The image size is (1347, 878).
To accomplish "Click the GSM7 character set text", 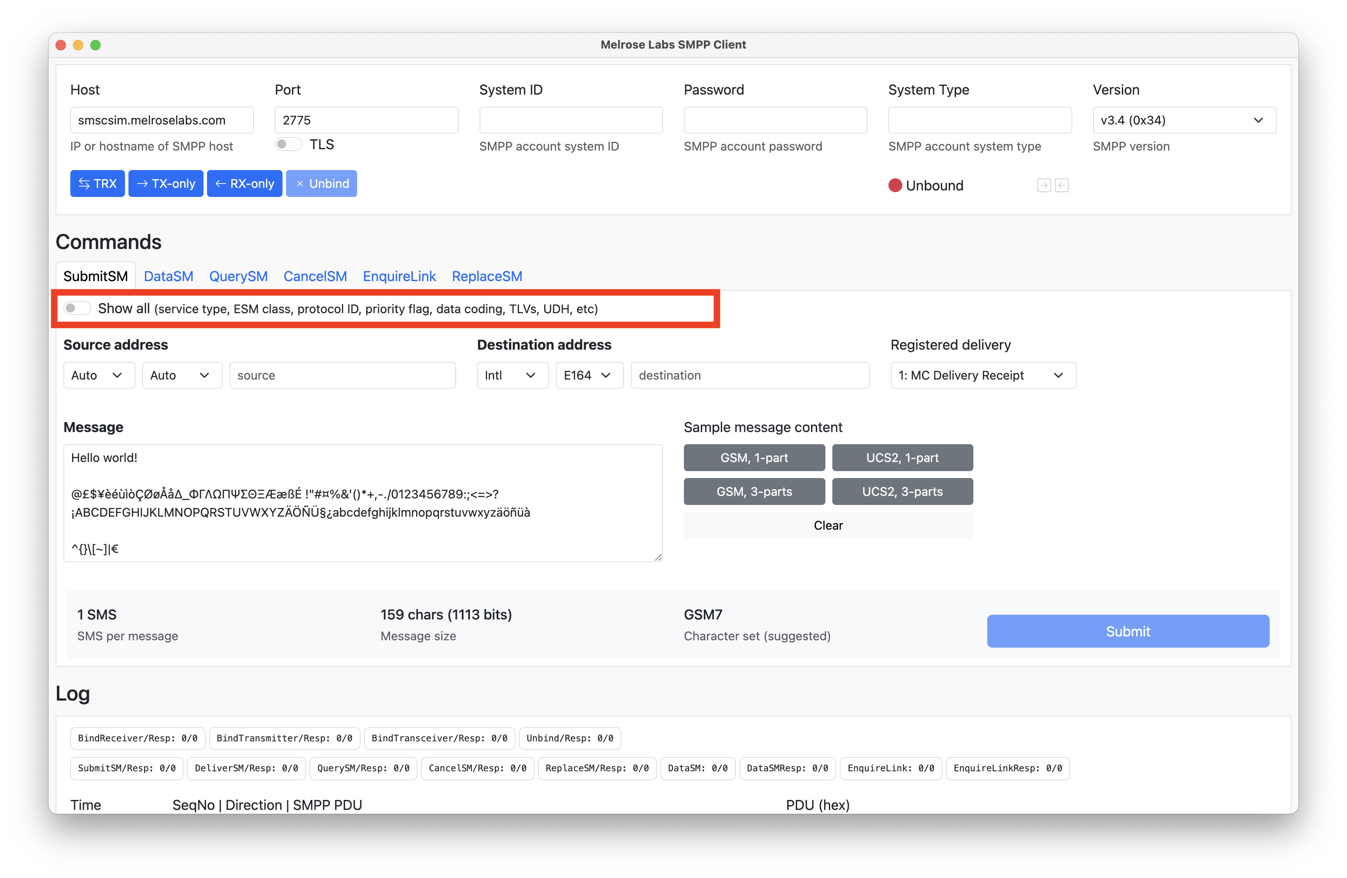I will [703, 614].
